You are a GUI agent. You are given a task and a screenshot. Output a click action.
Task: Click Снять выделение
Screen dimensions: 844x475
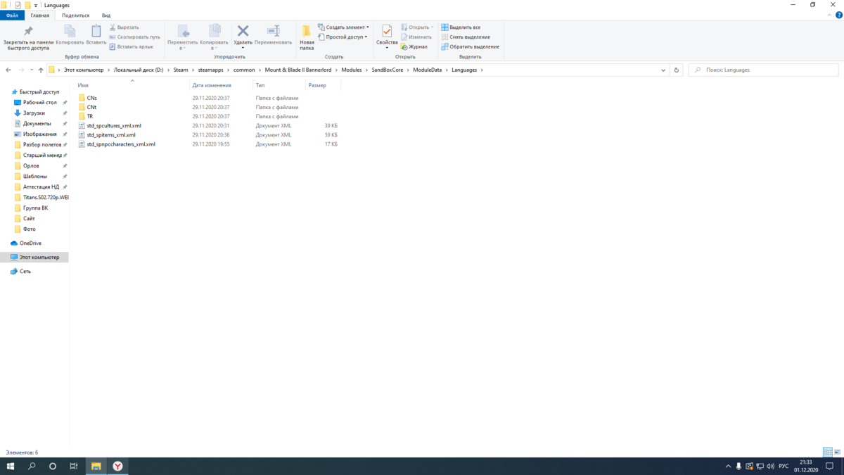[466, 37]
